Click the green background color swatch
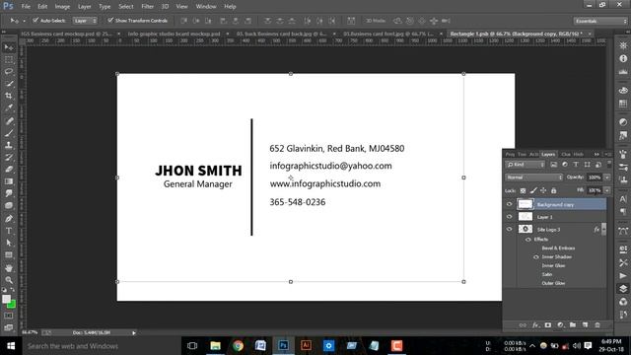Screen dimensions: 631x355 point(13,305)
